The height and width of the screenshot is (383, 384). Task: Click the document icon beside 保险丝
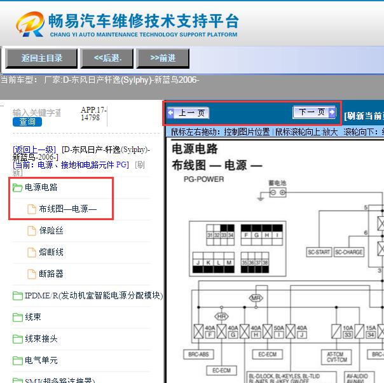point(32,230)
